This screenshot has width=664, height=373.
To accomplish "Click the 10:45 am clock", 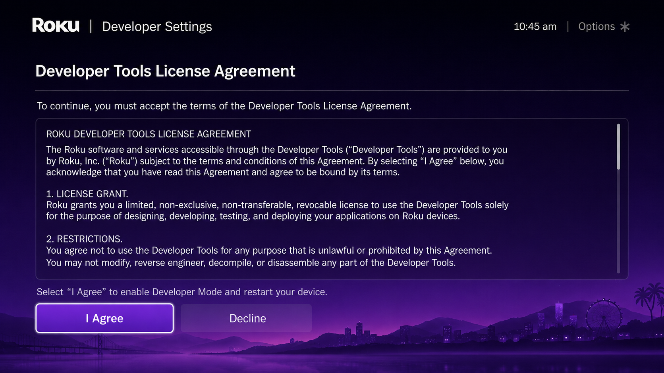I will tap(535, 27).
